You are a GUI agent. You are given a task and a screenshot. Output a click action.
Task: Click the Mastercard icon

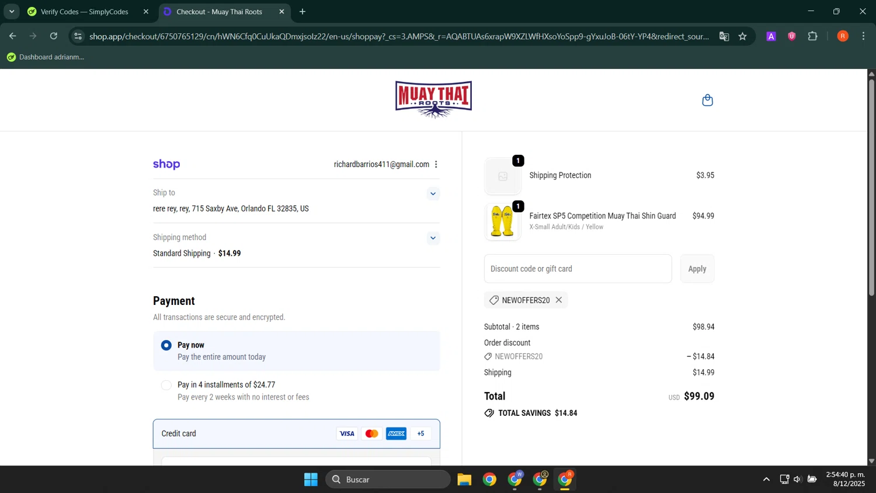click(371, 433)
